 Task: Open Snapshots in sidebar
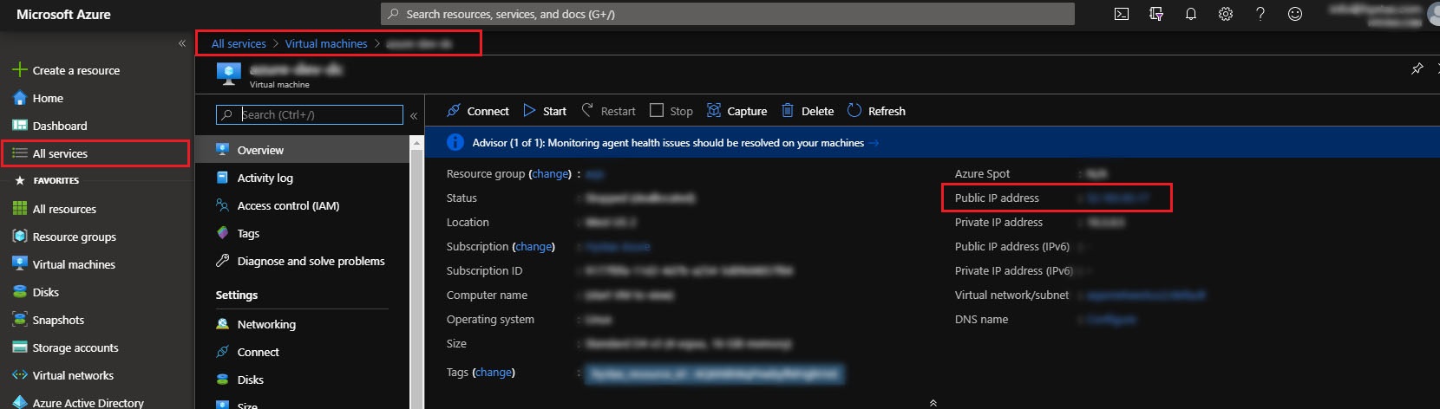click(x=48, y=320)
